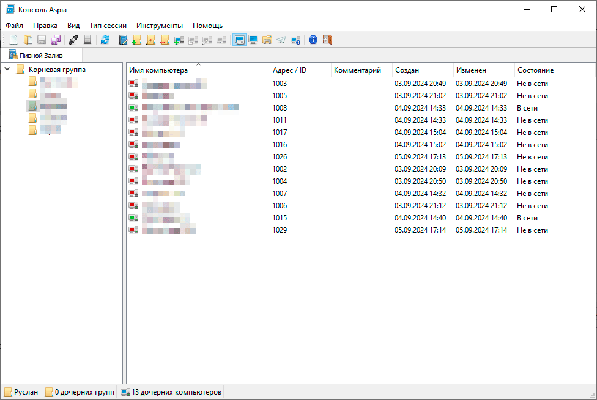Toggle Desktop Manage session type button
The width and height of the screenshot is (597, 400).
coord(239,40)
